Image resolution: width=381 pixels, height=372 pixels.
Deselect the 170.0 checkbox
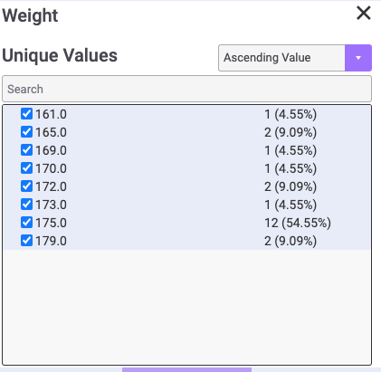26,168
